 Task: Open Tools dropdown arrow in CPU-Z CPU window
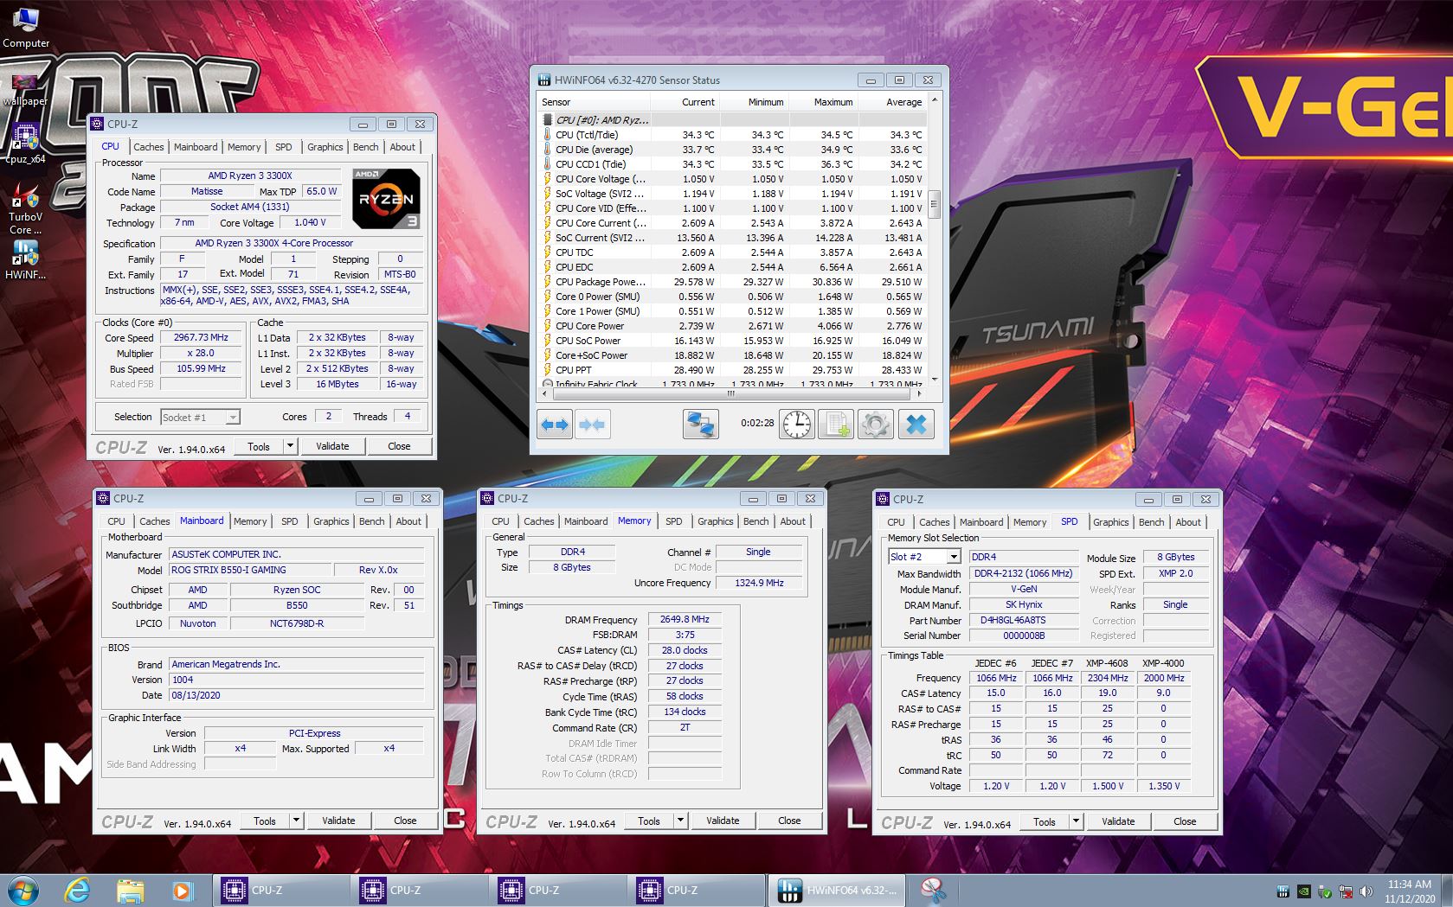[291, 446]
